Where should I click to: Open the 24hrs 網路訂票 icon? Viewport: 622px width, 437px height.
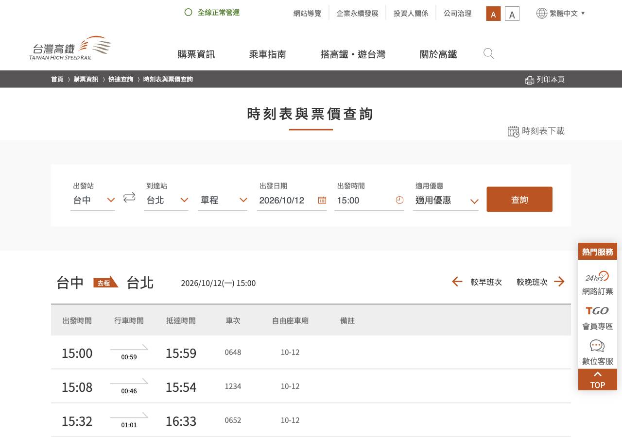[x=597, y=276]
